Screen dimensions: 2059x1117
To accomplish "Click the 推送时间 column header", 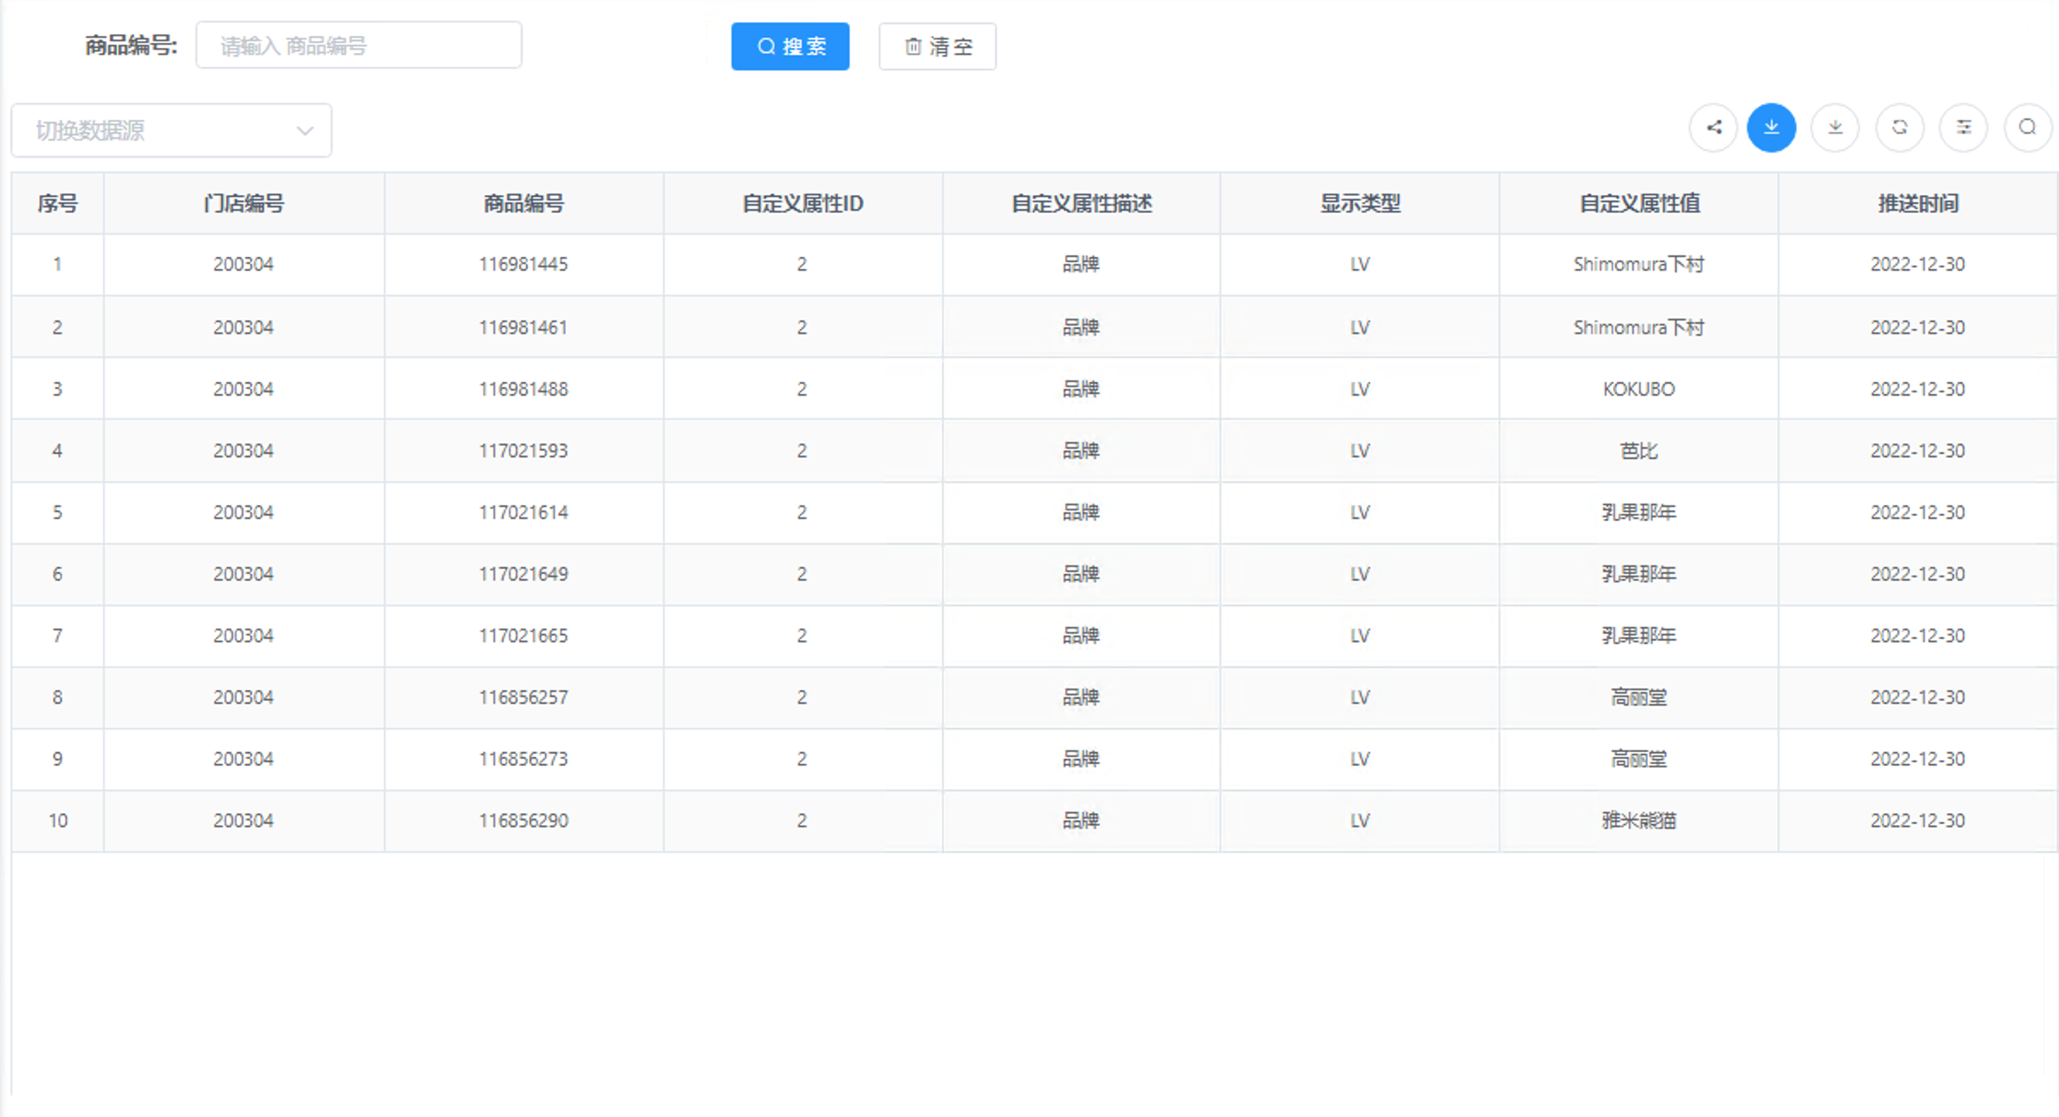I will pyautogui.click(x=1918, y=204).
